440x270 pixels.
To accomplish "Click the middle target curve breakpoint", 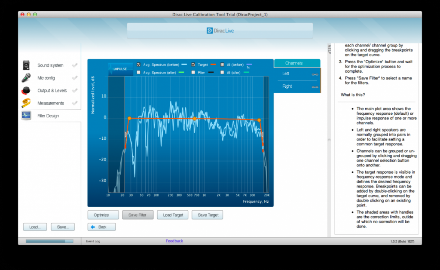I will click(x=195, y=119).
